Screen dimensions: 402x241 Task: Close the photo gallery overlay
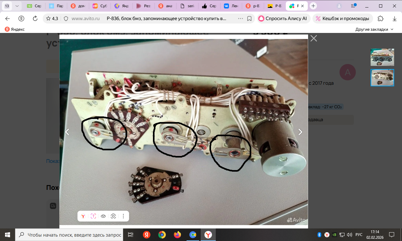(313, 38)
